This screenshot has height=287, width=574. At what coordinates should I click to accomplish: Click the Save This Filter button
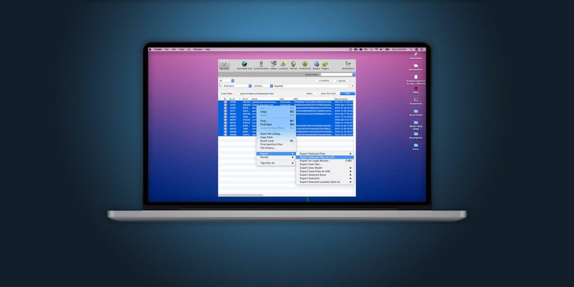click(328, 94)
